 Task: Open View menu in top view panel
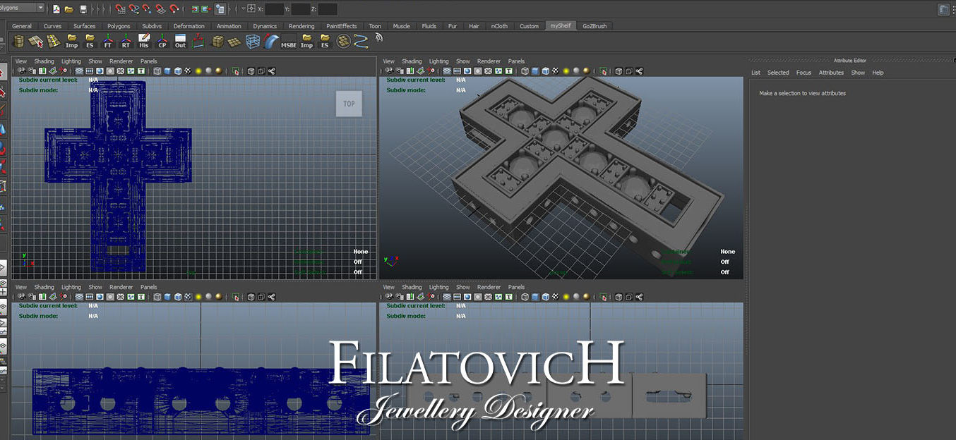[21, 61]
